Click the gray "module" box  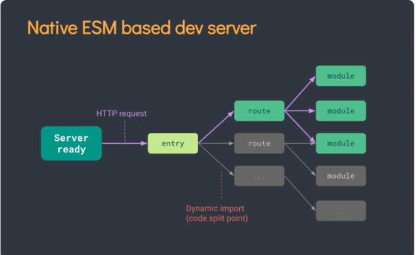click(x=341, y=176)
